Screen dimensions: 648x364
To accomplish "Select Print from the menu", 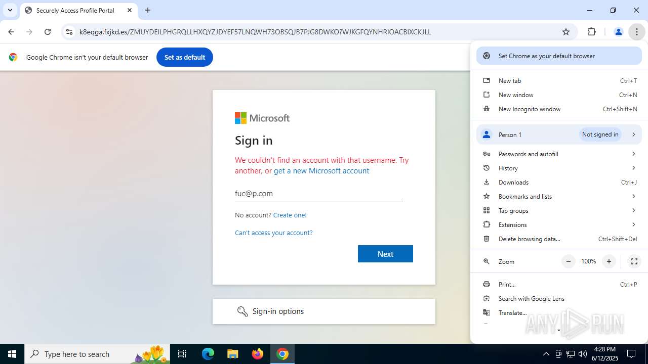I will coord(559,285).
